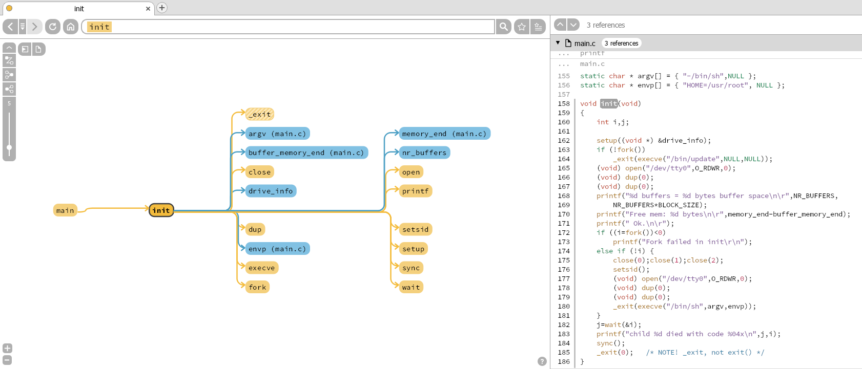Click the 3 references badge

[621, 44]
